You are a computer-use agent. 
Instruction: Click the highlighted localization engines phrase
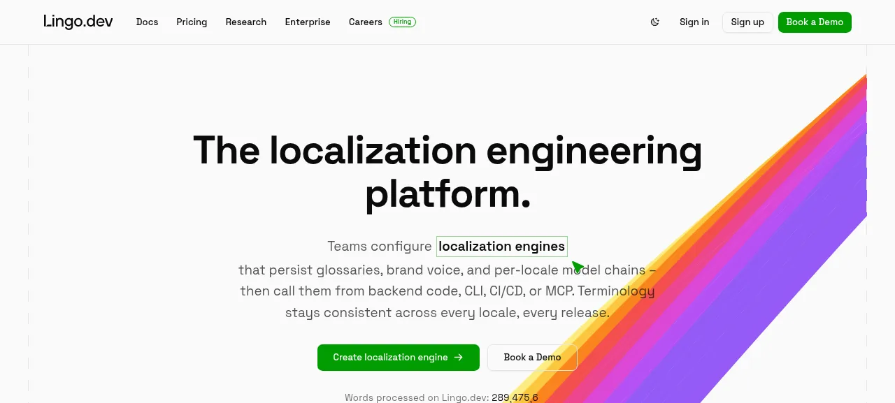pyautogui.click(x=502, y=247)
